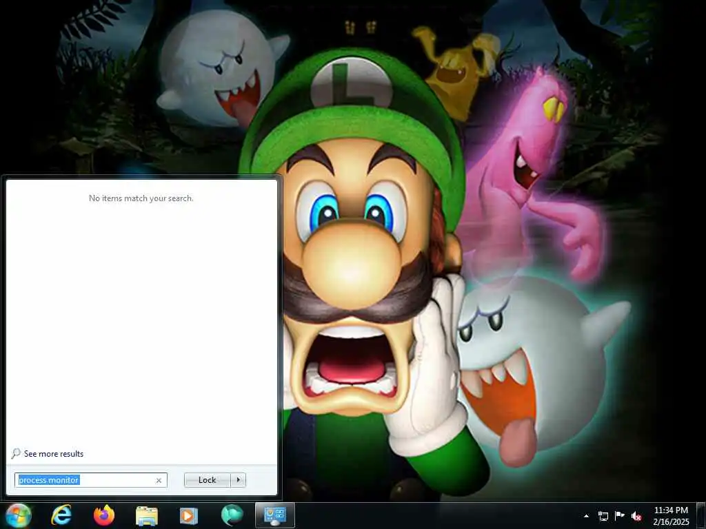Open Windows Explorer folder icon
Image resolution: width=706 pixels, height=529 pixels.
147,516
